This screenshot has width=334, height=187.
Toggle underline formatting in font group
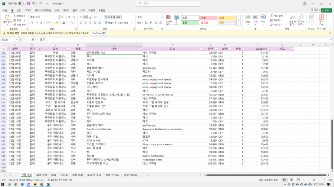(x=41, y=23)
